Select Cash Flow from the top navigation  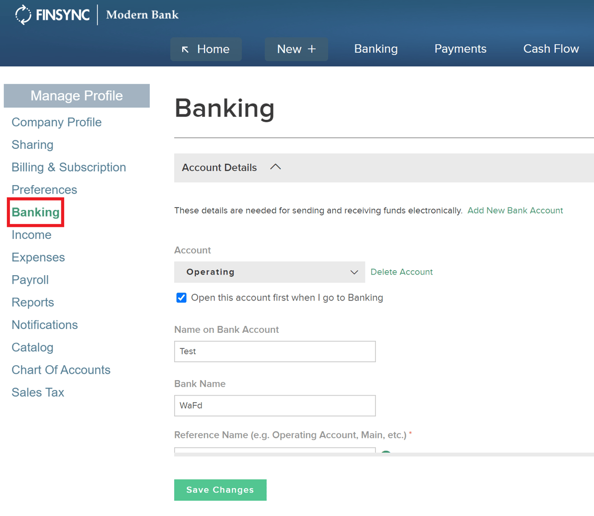pyautogui.click(x=551, y=49)
